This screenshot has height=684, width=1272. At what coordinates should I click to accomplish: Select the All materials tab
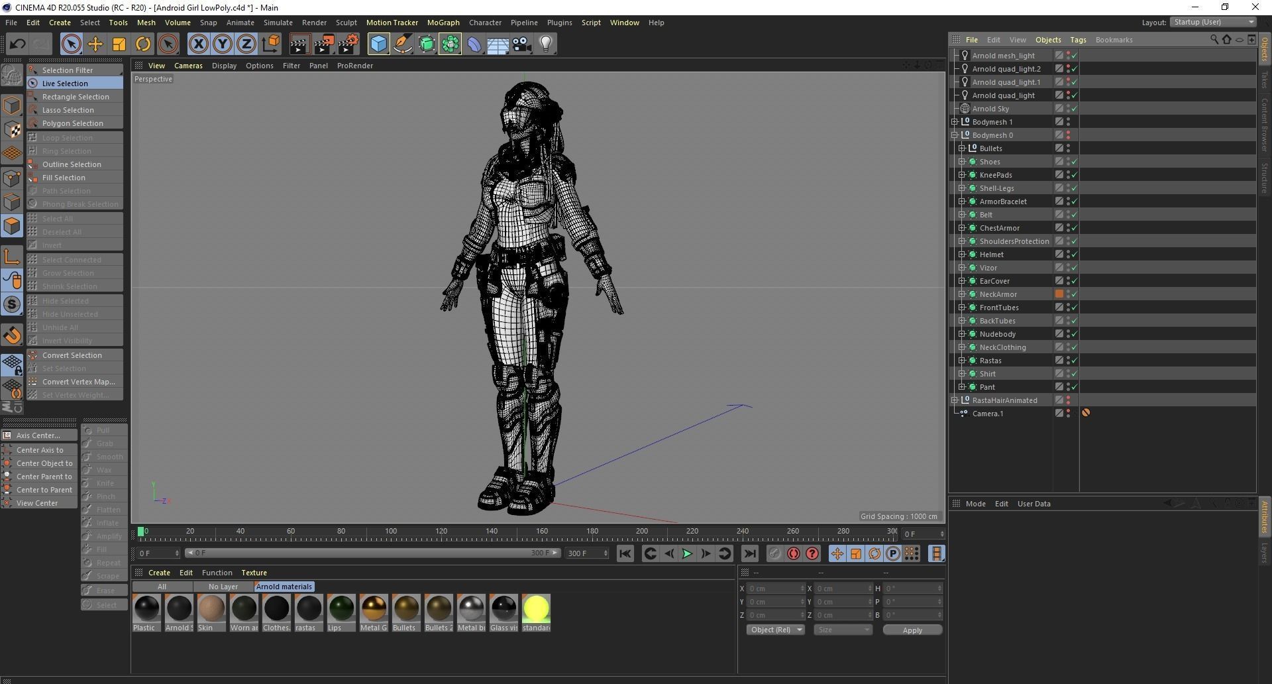click(162, 587)
